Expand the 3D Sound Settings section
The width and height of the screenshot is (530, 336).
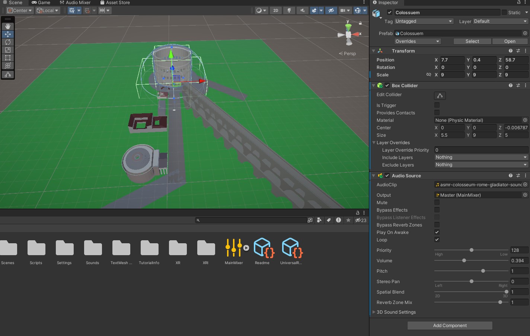(396, 312)
